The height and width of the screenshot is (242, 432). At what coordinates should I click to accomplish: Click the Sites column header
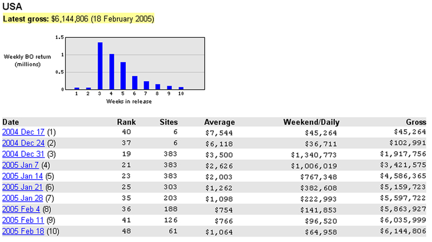tap(168, 122)
